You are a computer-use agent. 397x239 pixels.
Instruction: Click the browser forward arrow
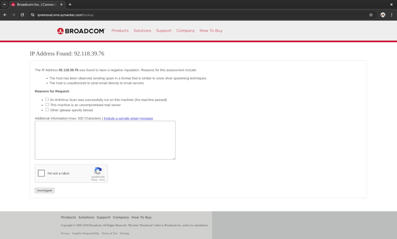point(14,15)
